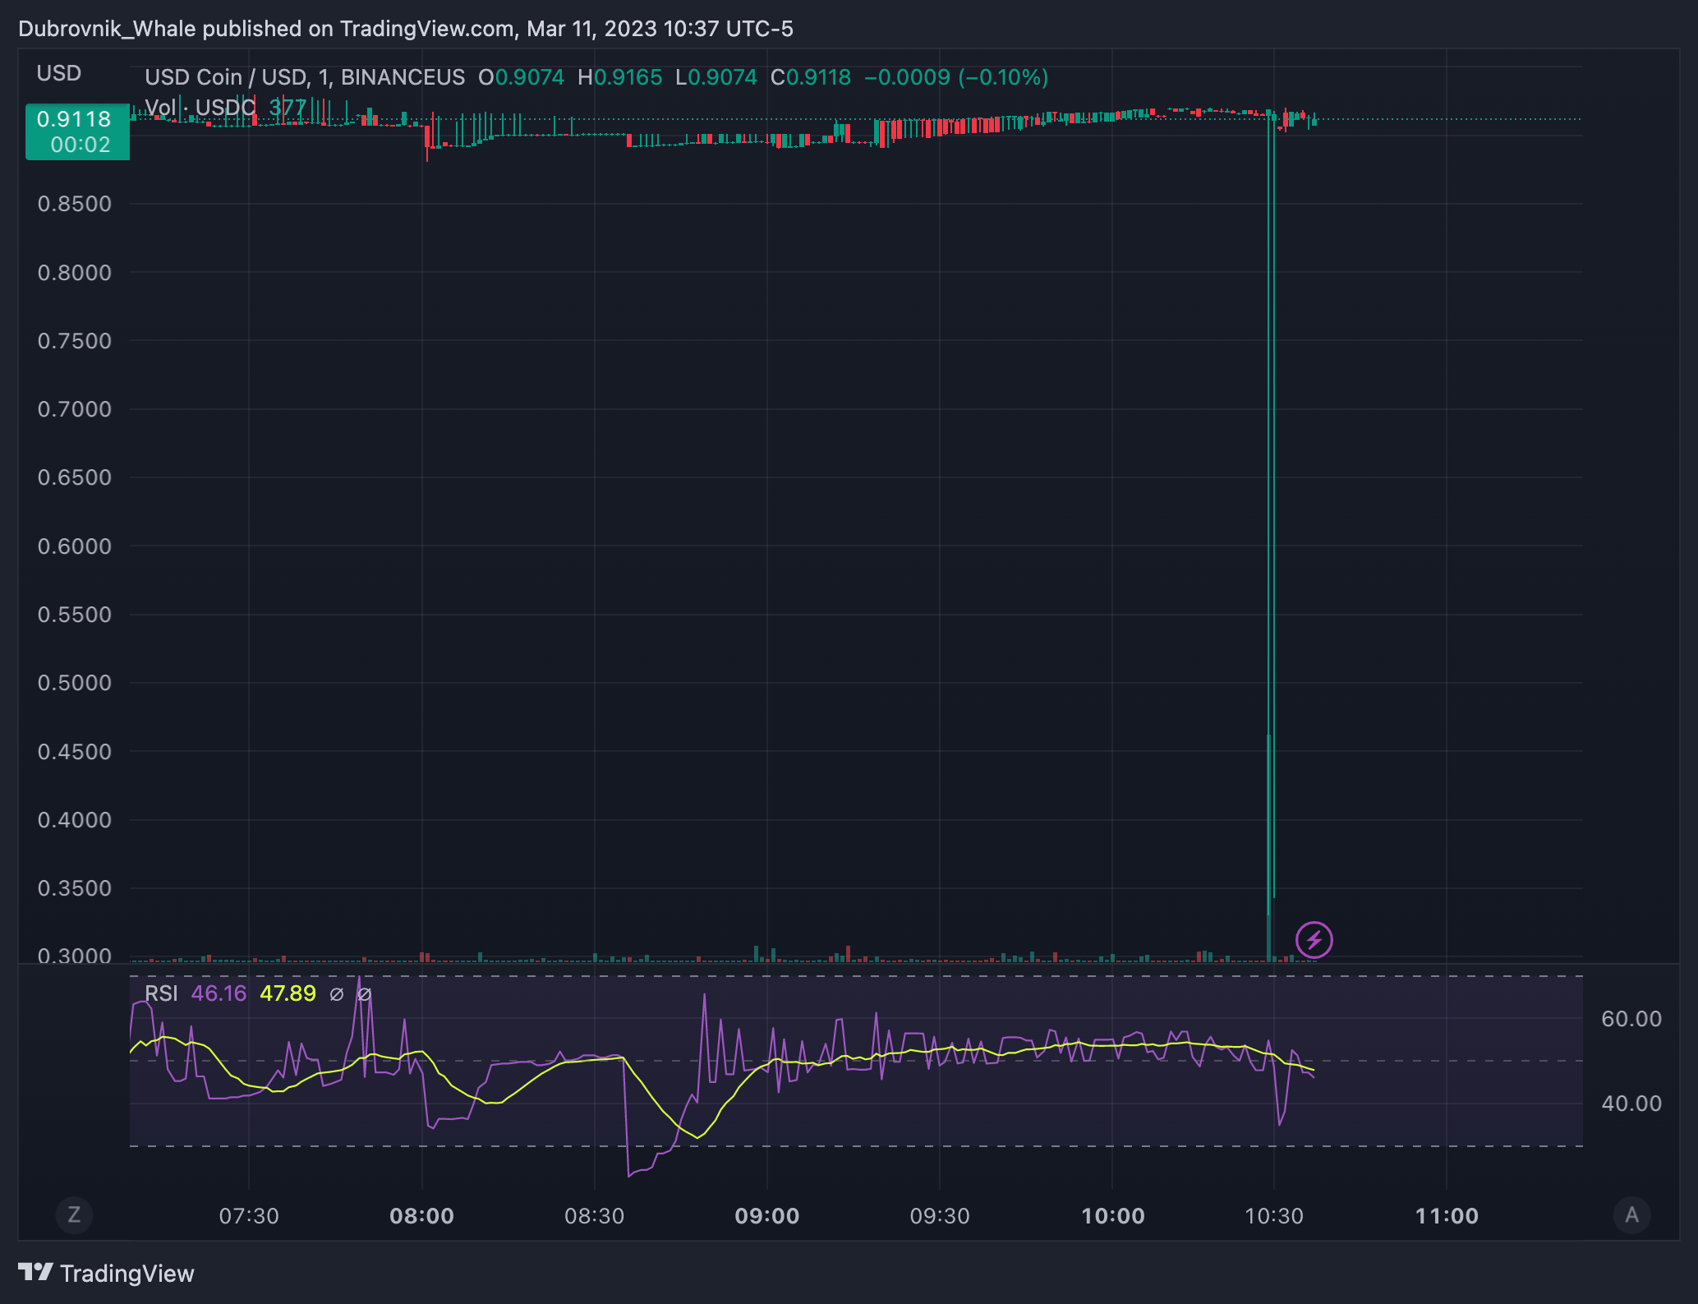Click the 10:30 time axis label
Viewport: 1698px width, 1304px height.
pos(1274,1215)
